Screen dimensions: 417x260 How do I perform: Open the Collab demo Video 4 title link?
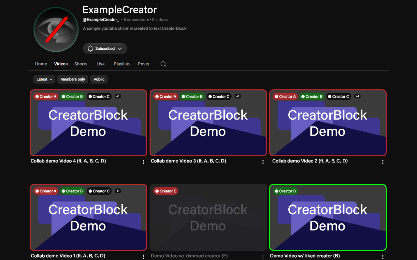coord(68,161)
